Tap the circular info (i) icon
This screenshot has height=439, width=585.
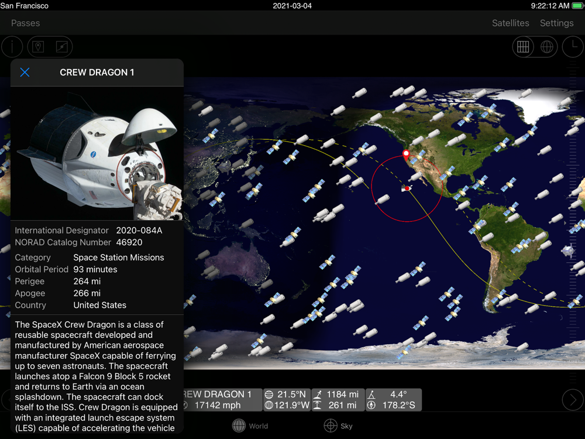point(12,47)
